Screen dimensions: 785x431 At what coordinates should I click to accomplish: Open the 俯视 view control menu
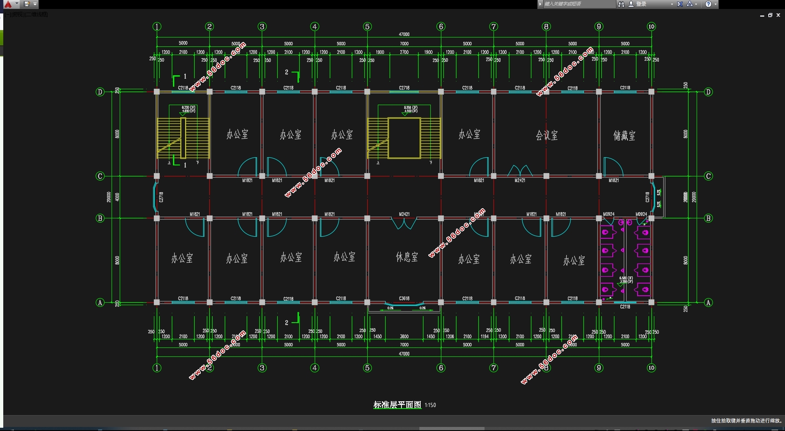pos(18,15)
